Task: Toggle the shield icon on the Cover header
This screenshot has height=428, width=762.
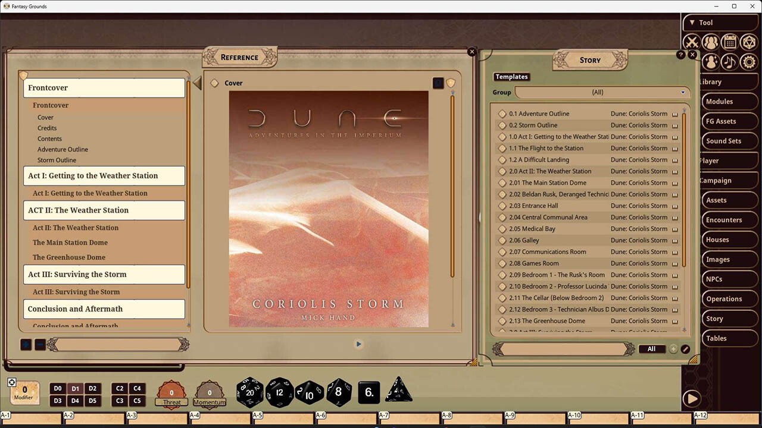Action: 451,83
